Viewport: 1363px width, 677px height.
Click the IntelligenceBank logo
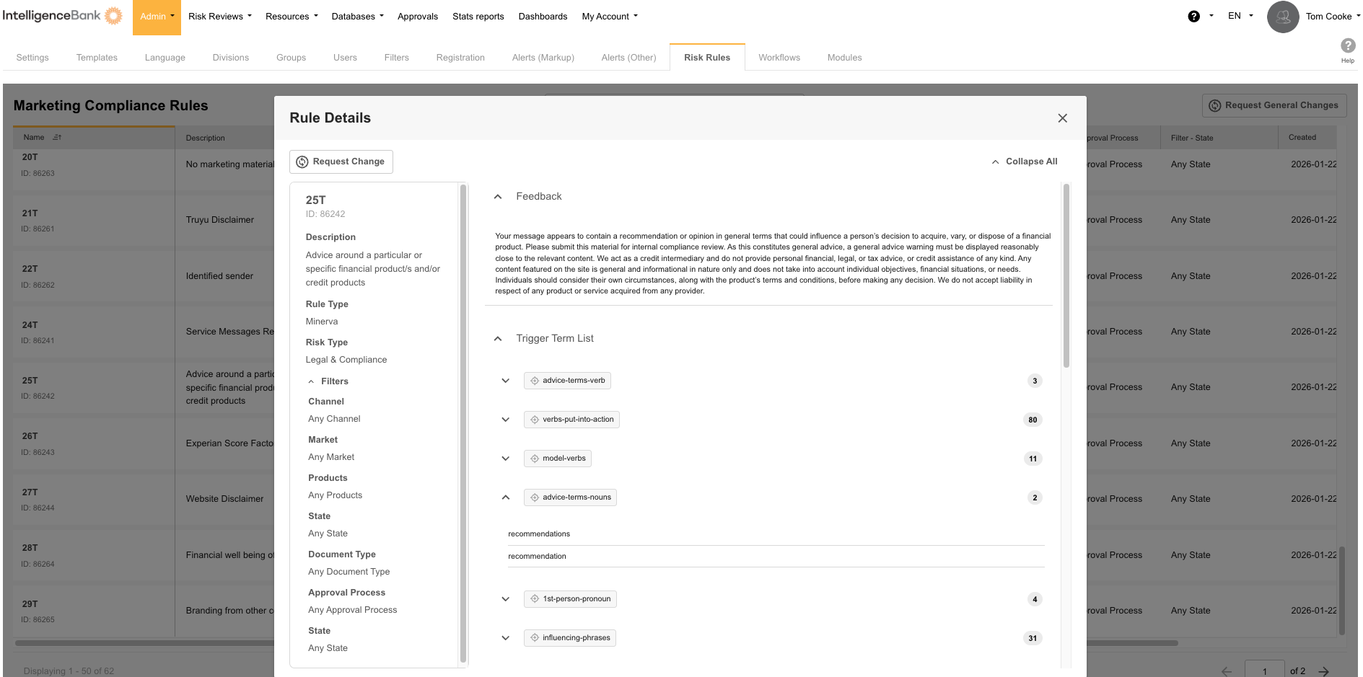coord(63,15)
